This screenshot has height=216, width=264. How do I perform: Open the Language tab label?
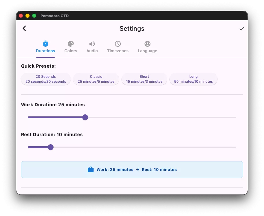point(147,51)
